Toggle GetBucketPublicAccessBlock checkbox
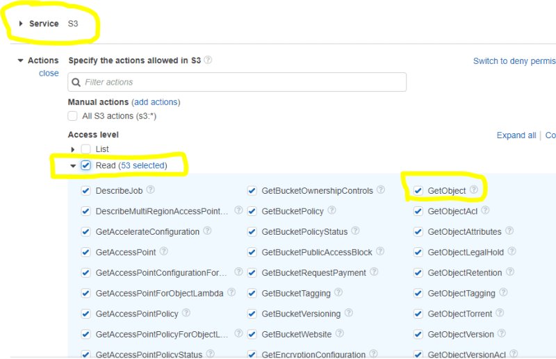 click(252, 252)
